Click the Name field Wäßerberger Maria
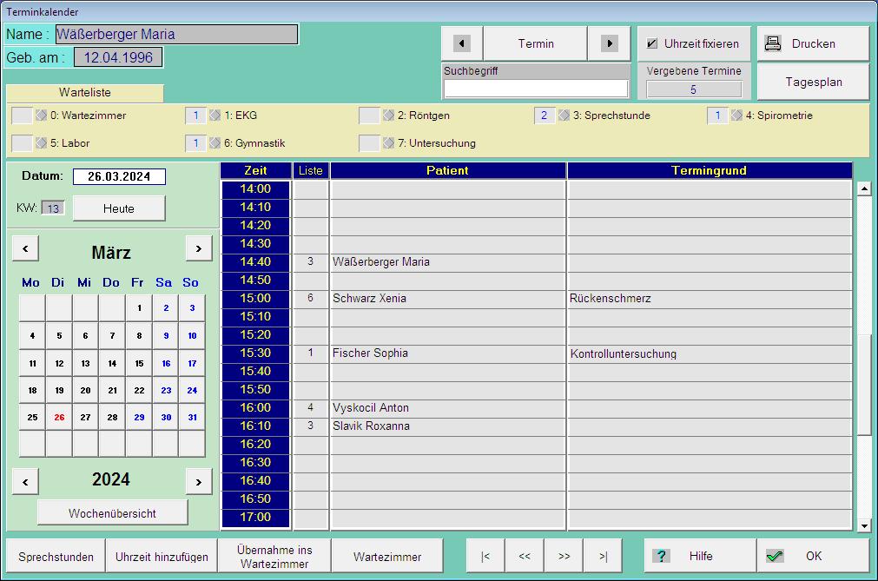The width and height of the screenshot is (878, 581). (177, 34)
